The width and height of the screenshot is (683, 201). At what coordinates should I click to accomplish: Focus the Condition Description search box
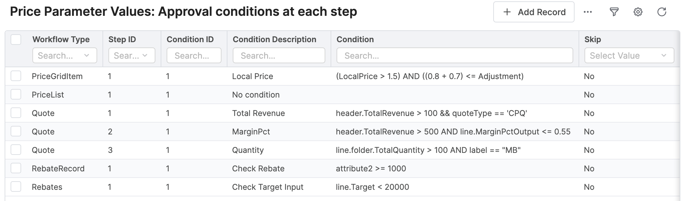(279, 55)
